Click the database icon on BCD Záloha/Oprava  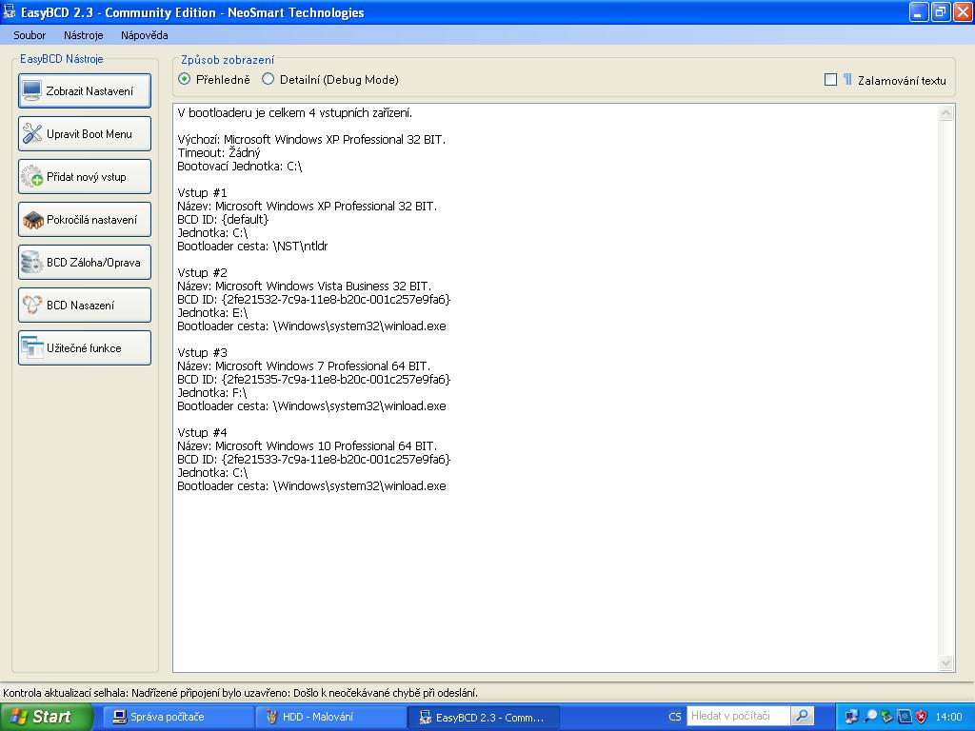31,263
